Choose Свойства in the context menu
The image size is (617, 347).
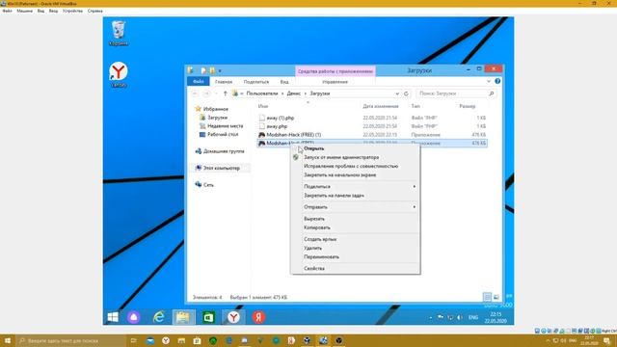pyautogui.click(x=314, y=268)
